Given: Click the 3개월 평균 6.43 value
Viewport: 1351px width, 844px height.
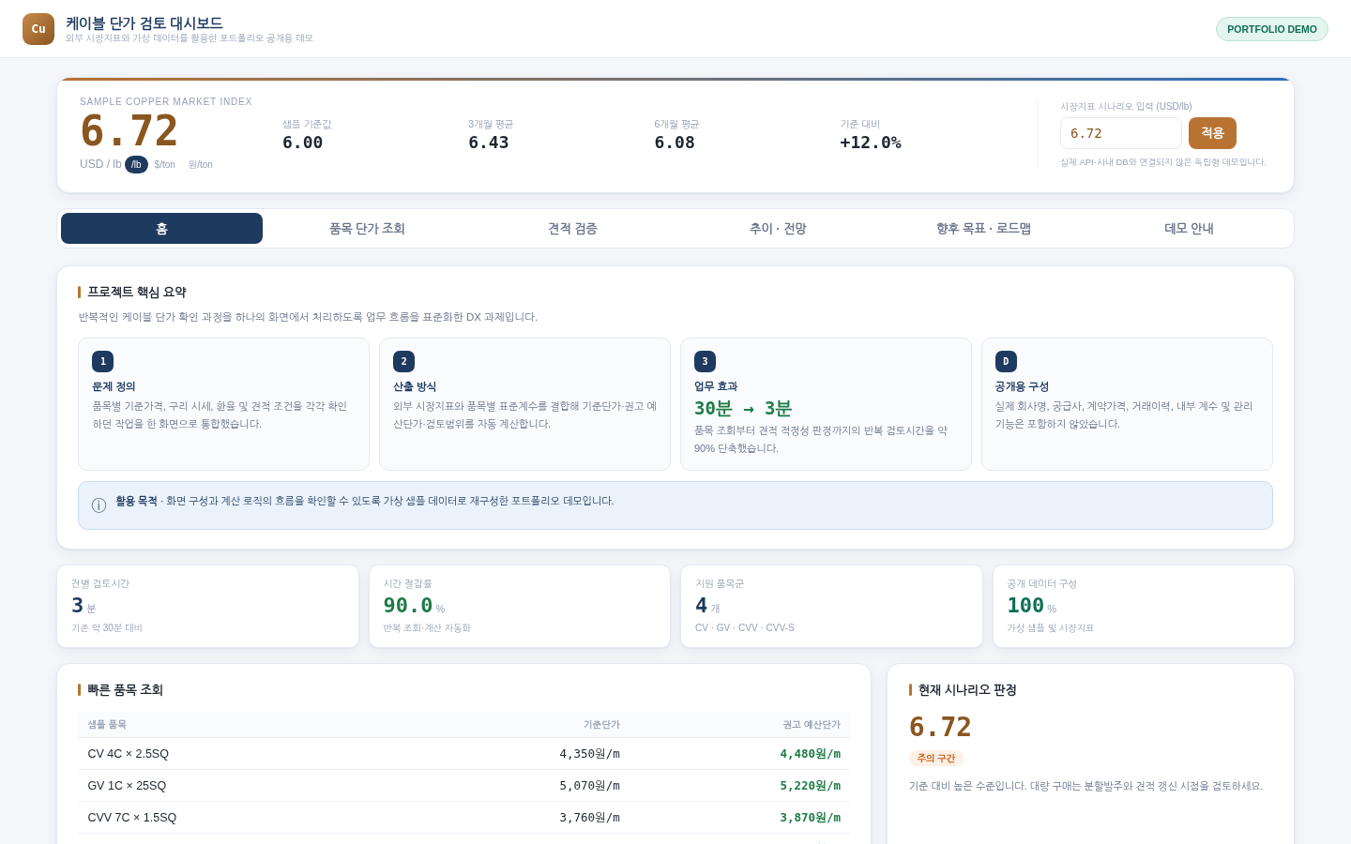Looking at the screenshot, I should point(488,143).
